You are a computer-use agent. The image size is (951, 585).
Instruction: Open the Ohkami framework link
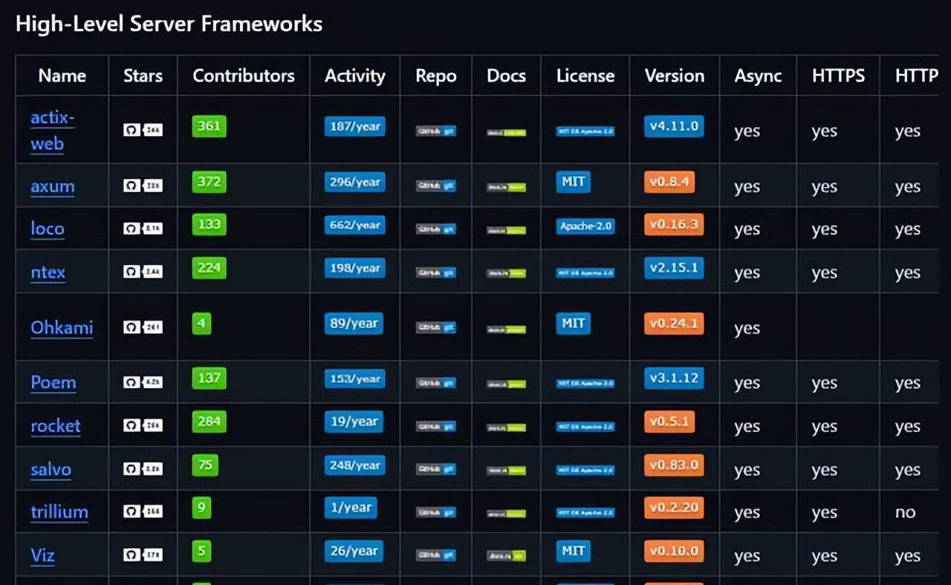62,327
